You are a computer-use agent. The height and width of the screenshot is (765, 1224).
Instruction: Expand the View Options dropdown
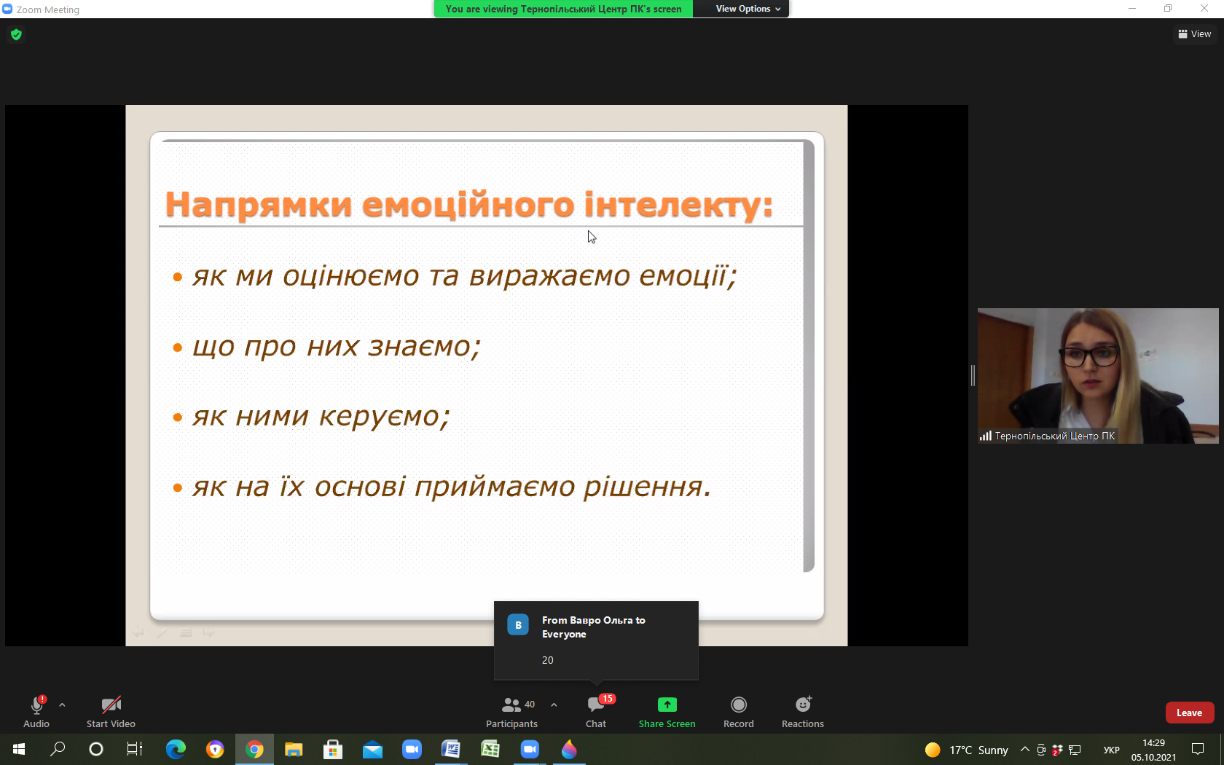point(748,9)
